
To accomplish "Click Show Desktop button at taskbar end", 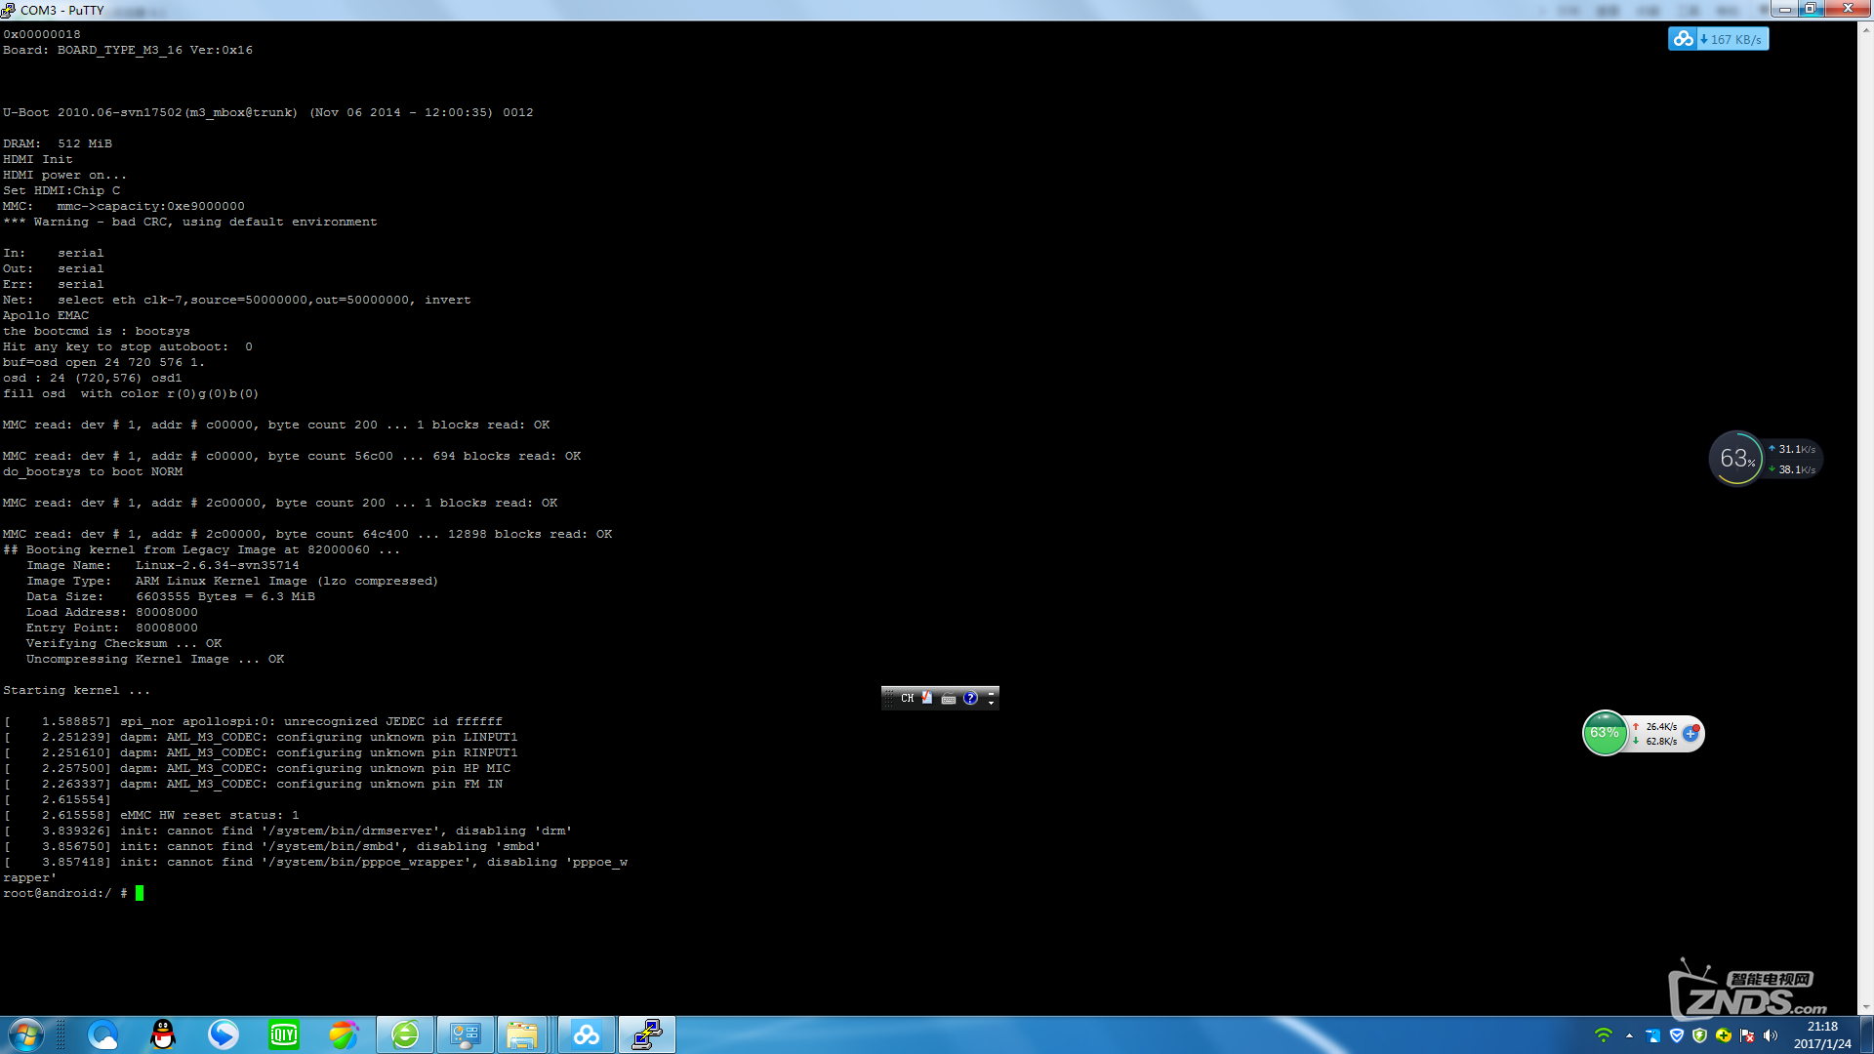I will click(1866, 1034).
